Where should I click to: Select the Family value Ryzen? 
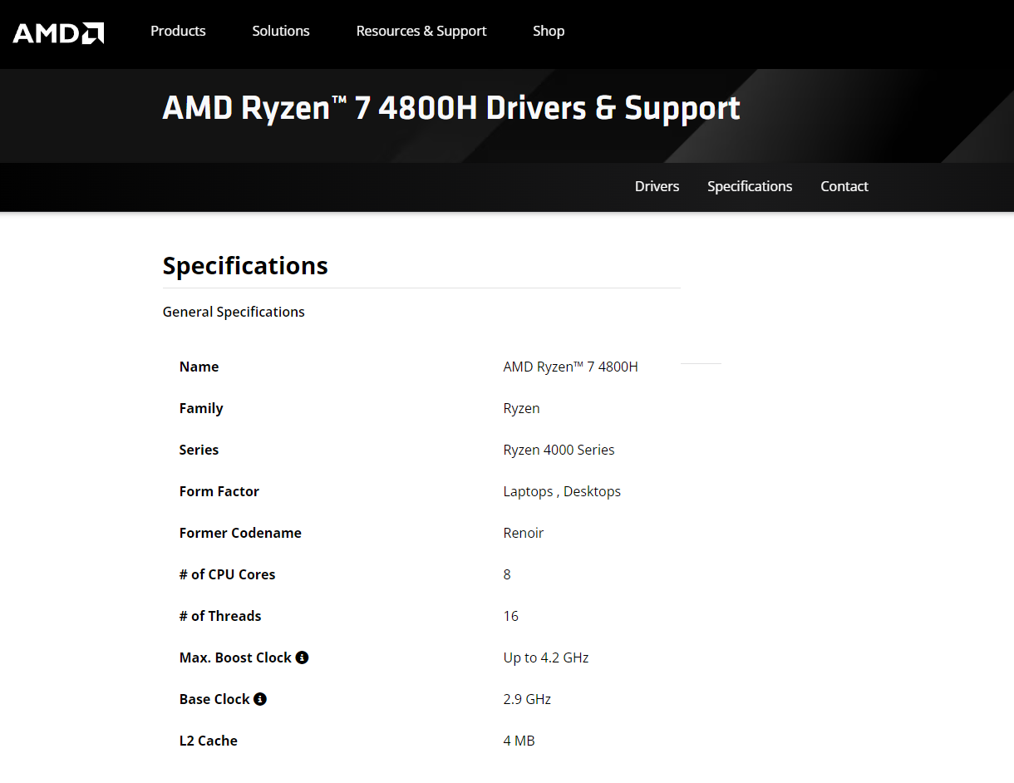click(x=522, y=408)
